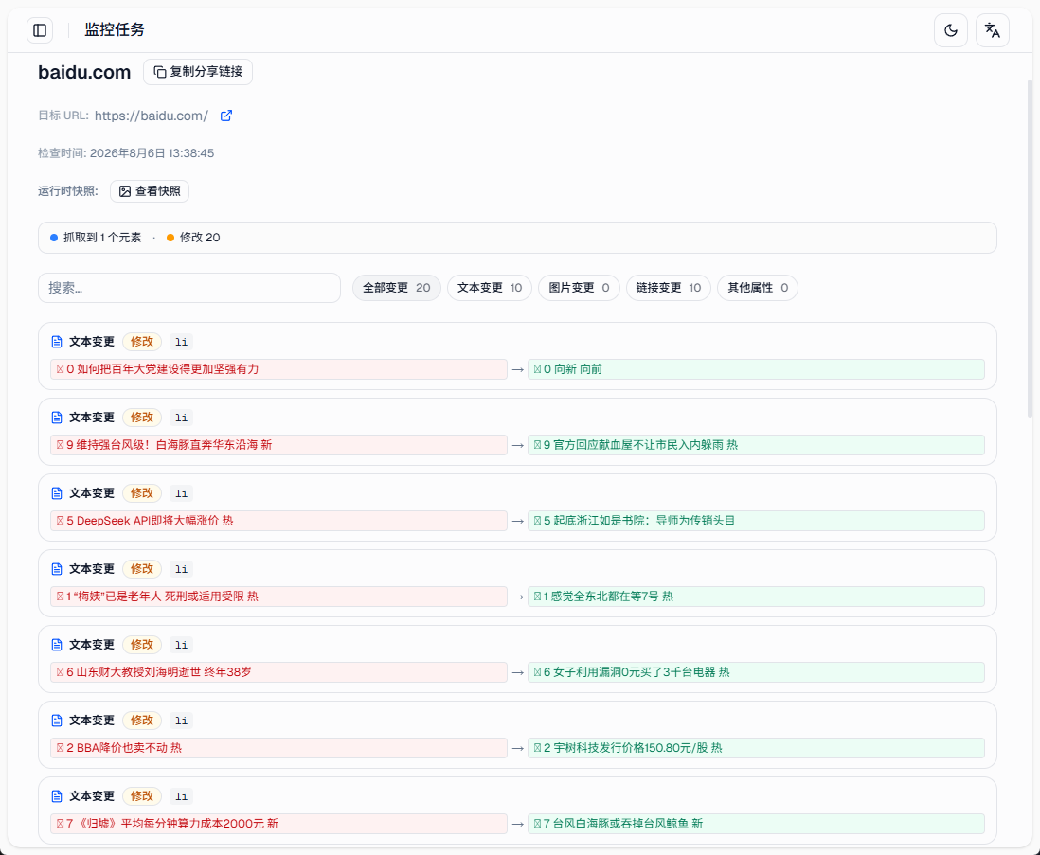Open the language translation icon
Screen dimensions: 1040x855
pyautogui.click(x=993, y=30)
